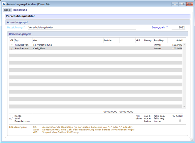Viewport: 195px width, 143px height.
Task: Click the Bezugsjahr field showing 2022
Action: pos(180,27)
